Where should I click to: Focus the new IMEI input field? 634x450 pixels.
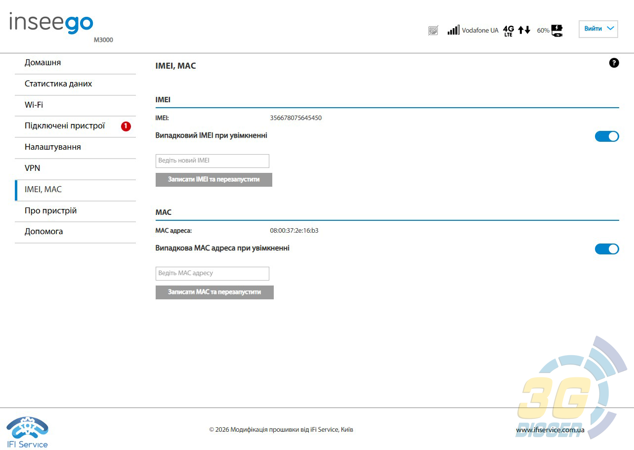(x=212, y=161)
